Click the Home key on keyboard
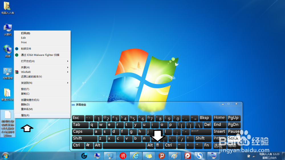Image resolution: width=285 pixels, height=160 pixels. point(219,118)
